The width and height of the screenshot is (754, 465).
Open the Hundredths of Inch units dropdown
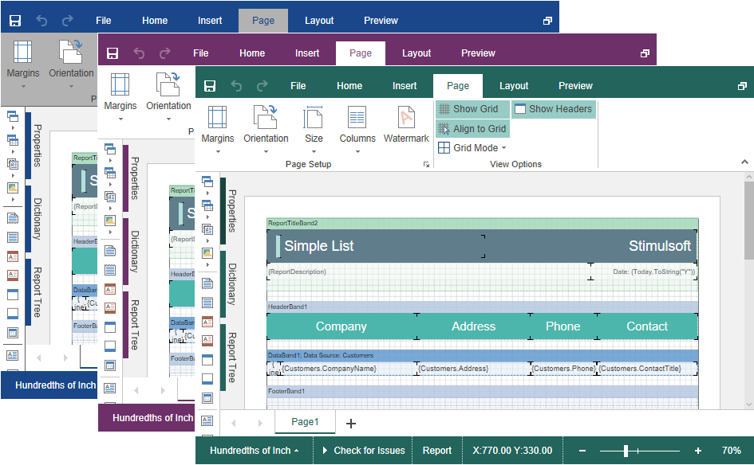(x=252, y=449)
